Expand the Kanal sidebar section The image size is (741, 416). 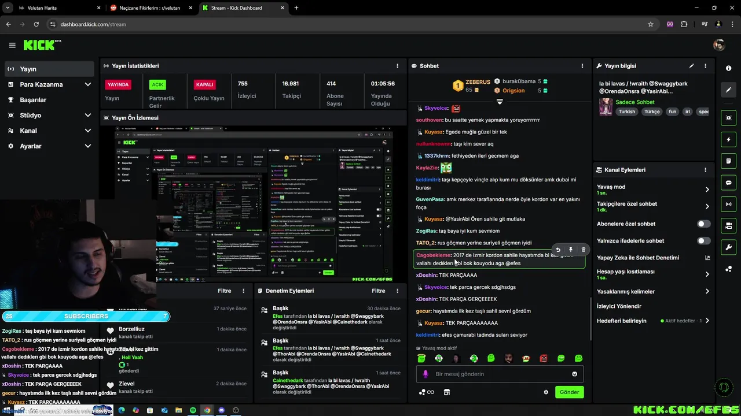[x=88, y=131]
